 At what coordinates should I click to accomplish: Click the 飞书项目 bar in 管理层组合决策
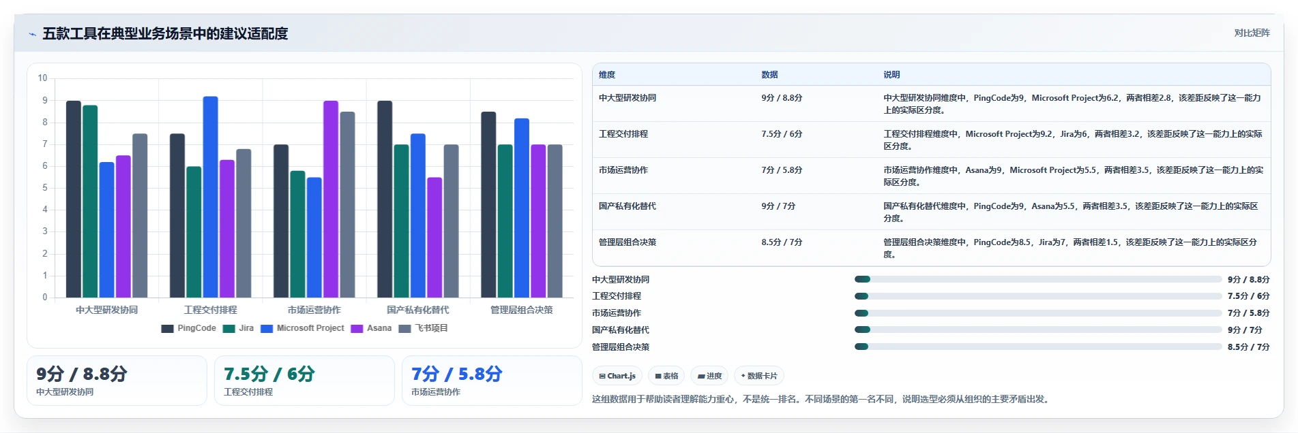point(555,221)
